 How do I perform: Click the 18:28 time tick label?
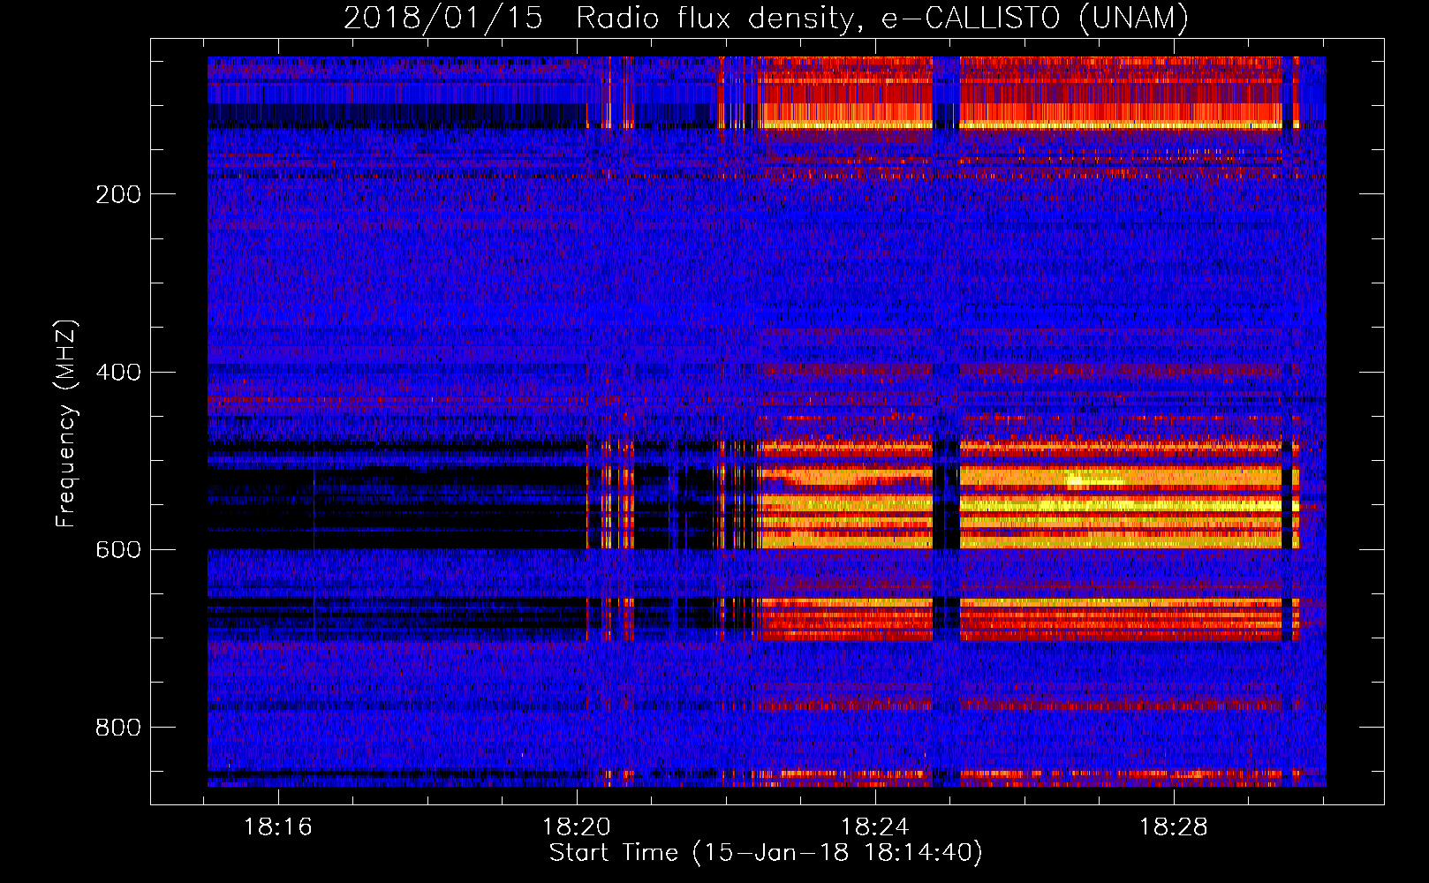1174,827
